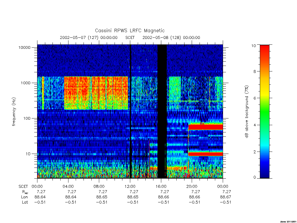
Task: Click the green middle of the colorbar
Action: pyautogui.click(x=265, y=112)
